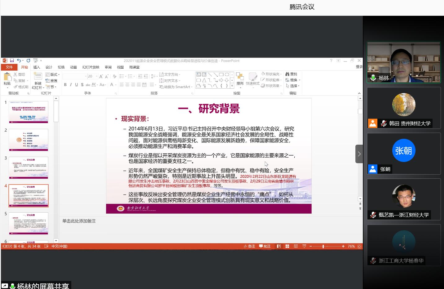Image resolution: width=444 pixels, height=289 pixels.
Task: Click fit slide to window icon
Action: point(359,246)
